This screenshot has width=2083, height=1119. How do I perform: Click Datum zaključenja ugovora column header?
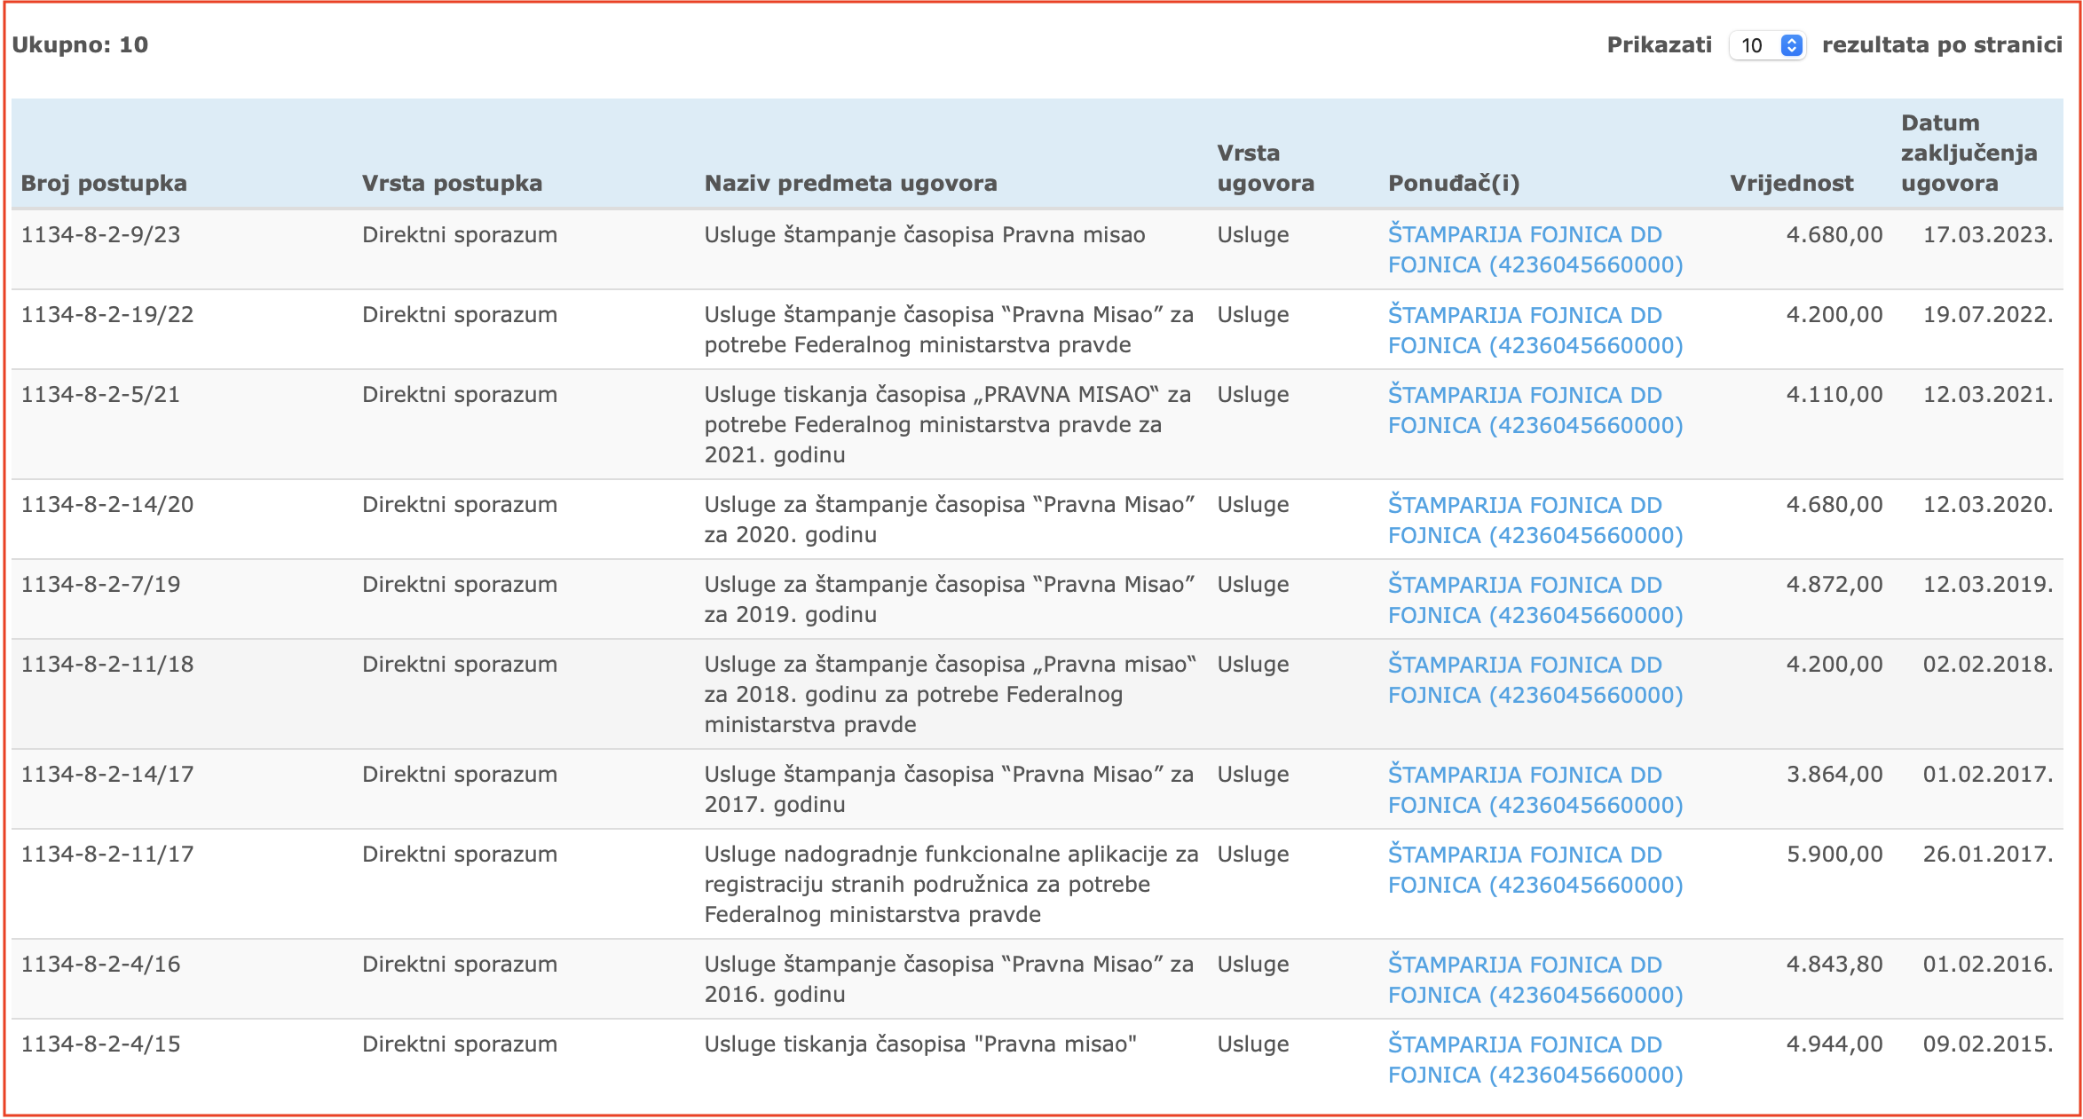1969,154
